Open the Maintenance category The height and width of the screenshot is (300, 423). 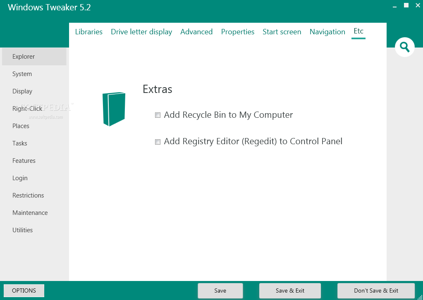click(x=30, y=213)
